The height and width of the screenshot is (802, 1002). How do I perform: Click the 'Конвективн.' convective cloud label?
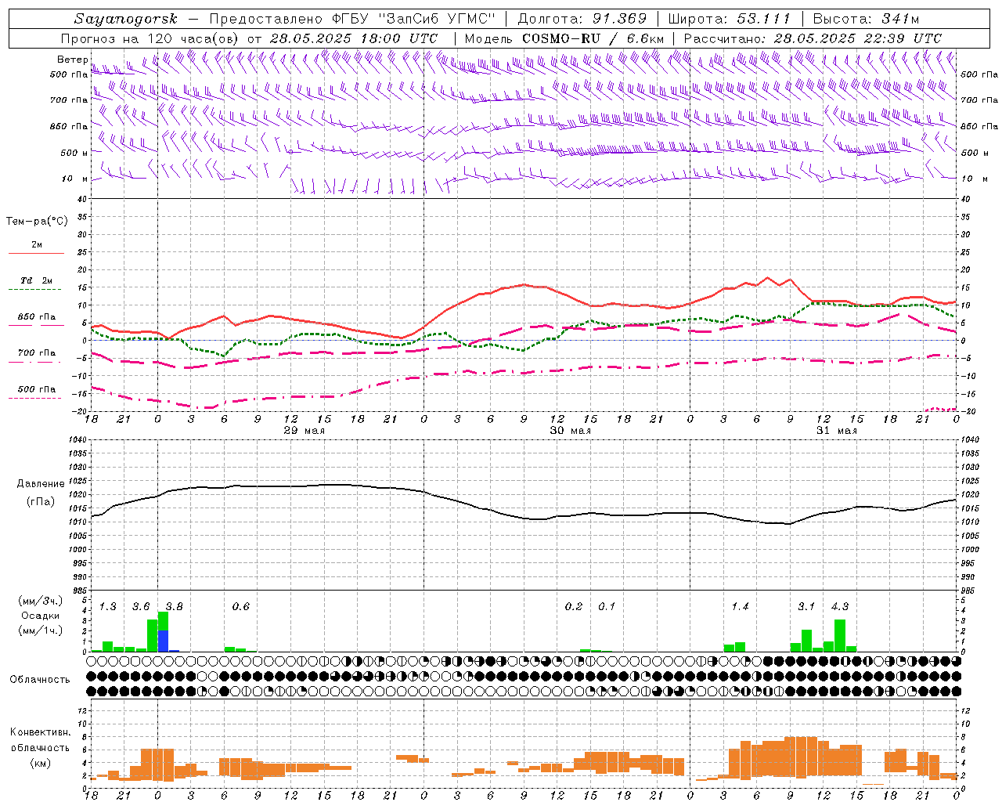tap(40, 732)
